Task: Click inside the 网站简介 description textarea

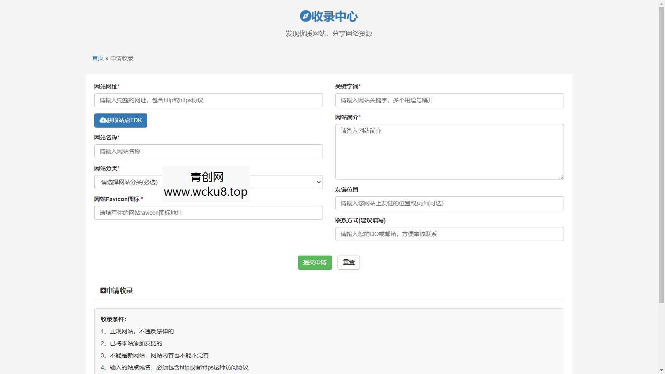Action: [x=449, y=152]
